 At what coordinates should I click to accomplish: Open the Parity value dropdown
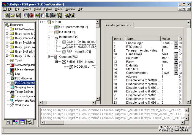(x=176, y=62)
